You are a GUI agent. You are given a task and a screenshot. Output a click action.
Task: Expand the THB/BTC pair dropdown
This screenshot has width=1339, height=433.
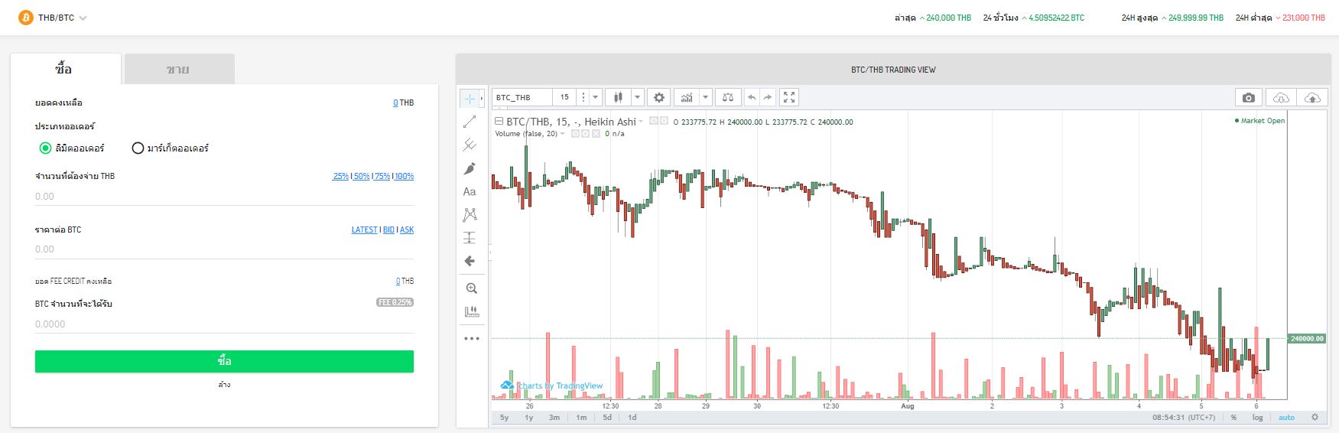83,18
